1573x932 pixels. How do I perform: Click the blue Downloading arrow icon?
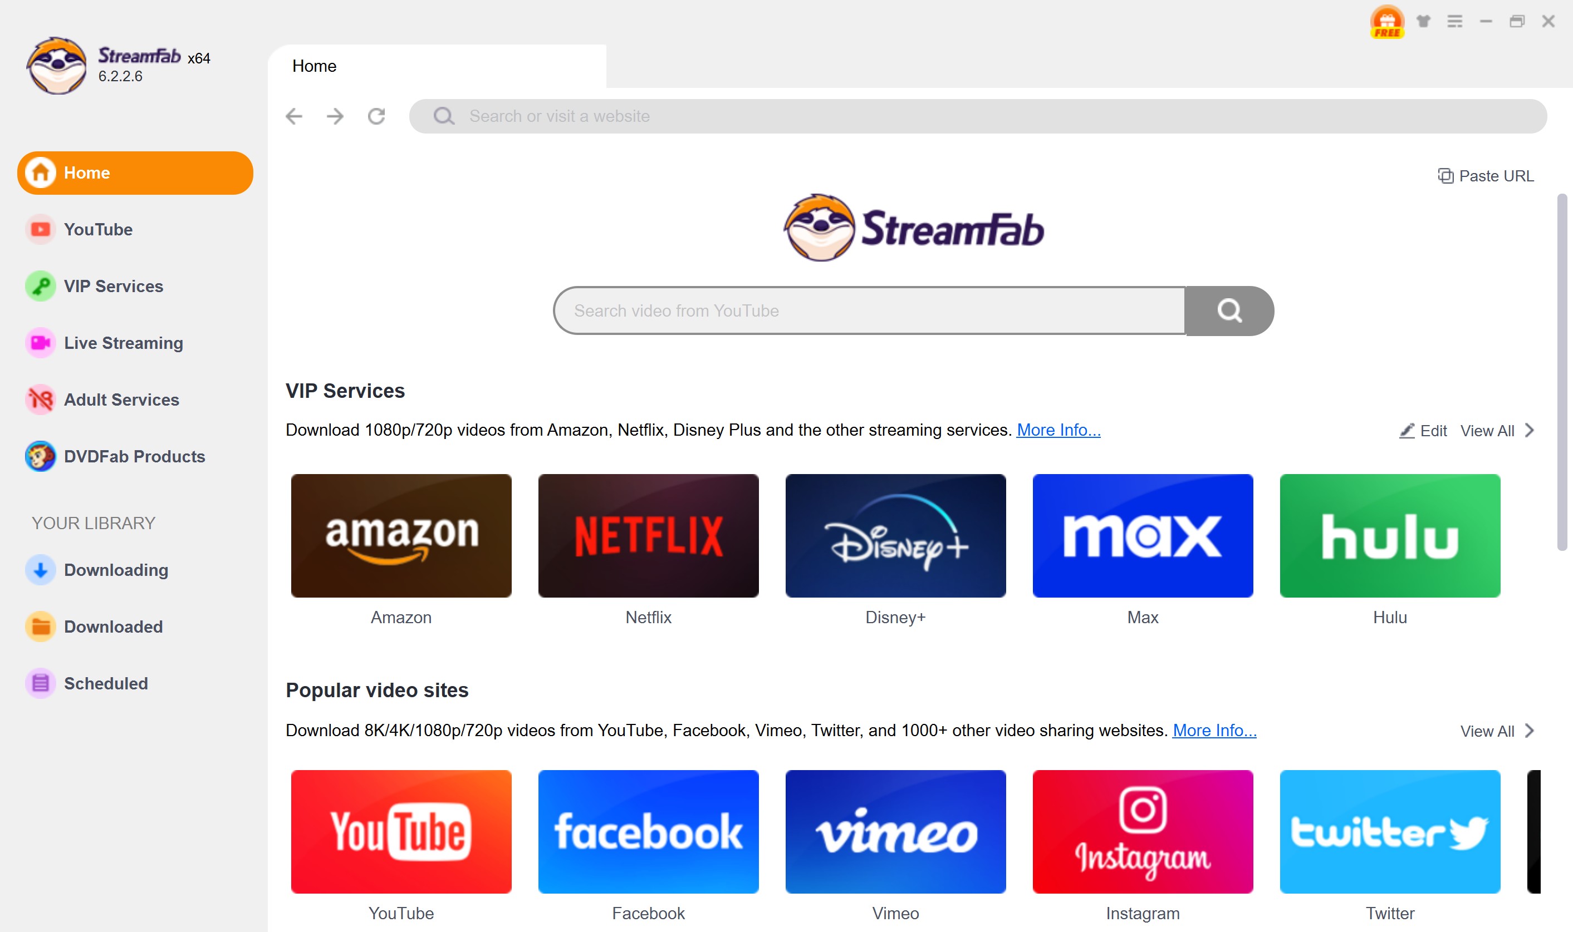(x=41, y=570)
